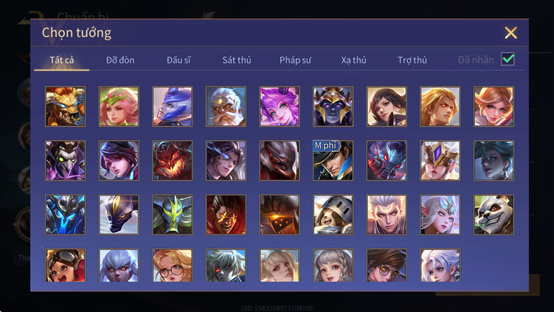Select the hero tagged 'M phí'
This screenshot has height=312, width=554.
(x=333, y=161)
